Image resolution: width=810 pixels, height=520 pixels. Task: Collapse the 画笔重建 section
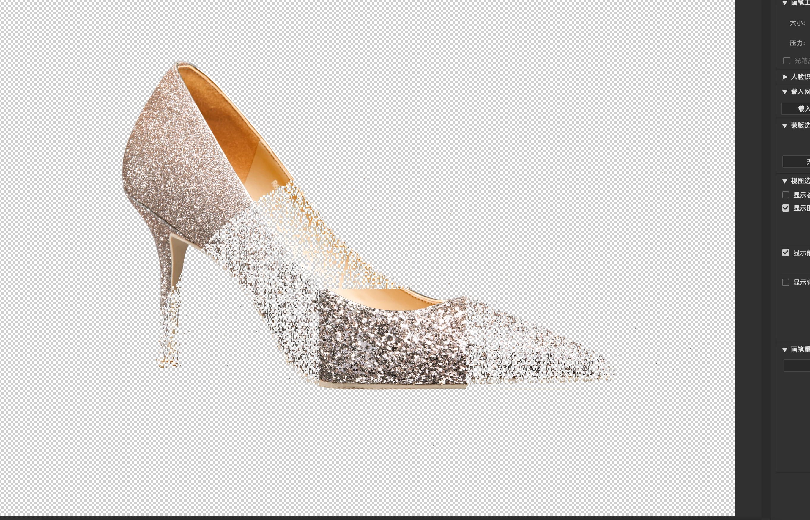coord(785,350)
